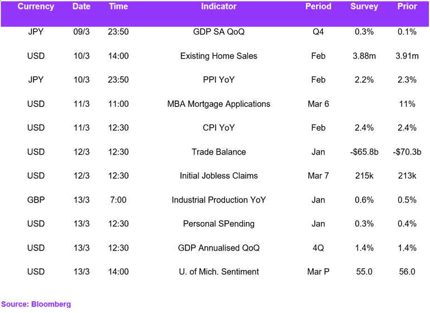
Task: Click GDP Annualised QoQ indicator
Action: tap(218, 248)
